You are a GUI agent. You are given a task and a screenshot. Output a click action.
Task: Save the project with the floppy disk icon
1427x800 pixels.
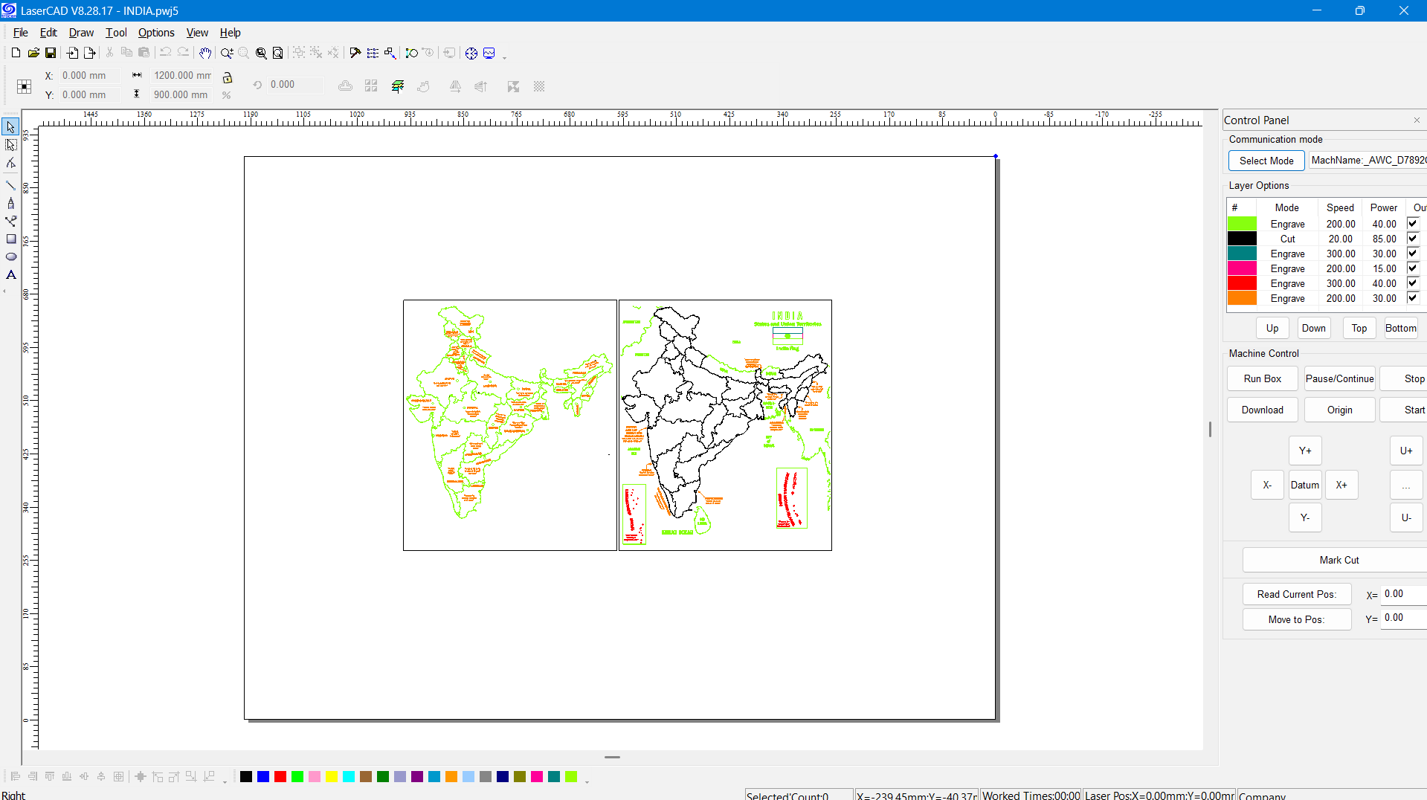coord(51,53)
